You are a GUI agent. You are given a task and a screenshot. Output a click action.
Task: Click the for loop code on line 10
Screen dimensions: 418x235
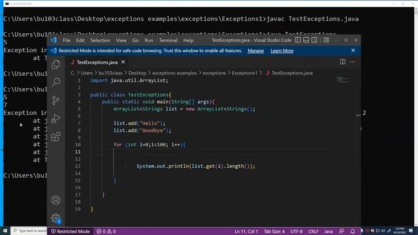point(150,144)
